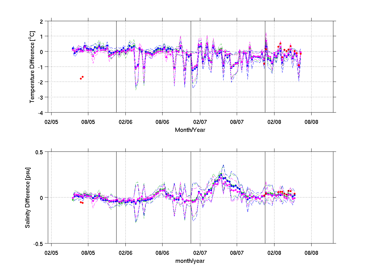Select the capitalized "Month/Year" label under temperature plot
The width and height of the screenshot is (368, 276).
[x=190, y=130]
